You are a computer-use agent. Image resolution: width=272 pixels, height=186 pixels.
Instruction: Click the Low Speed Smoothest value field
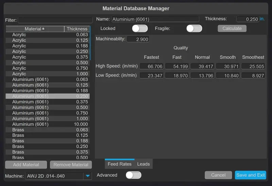(253, 76)
